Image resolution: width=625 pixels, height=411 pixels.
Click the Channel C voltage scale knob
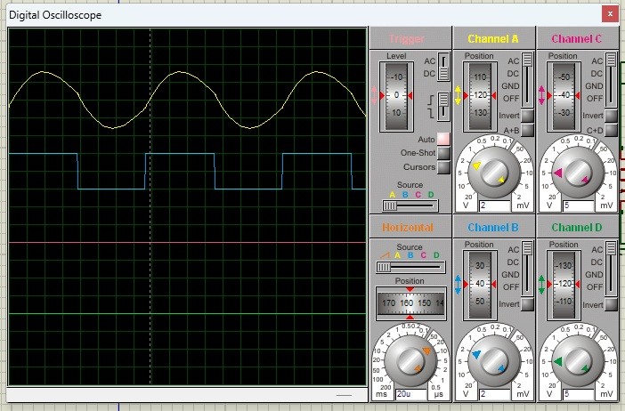pos(577,173)
